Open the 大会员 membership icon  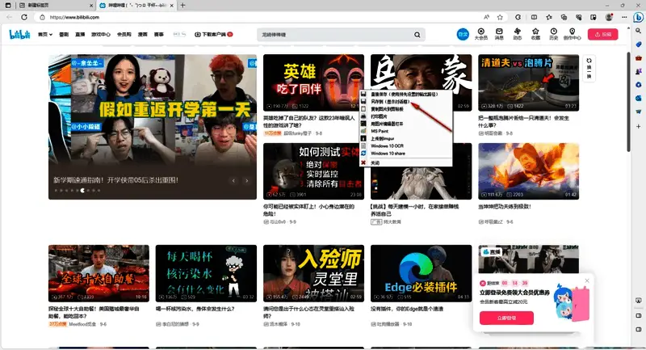480,34
